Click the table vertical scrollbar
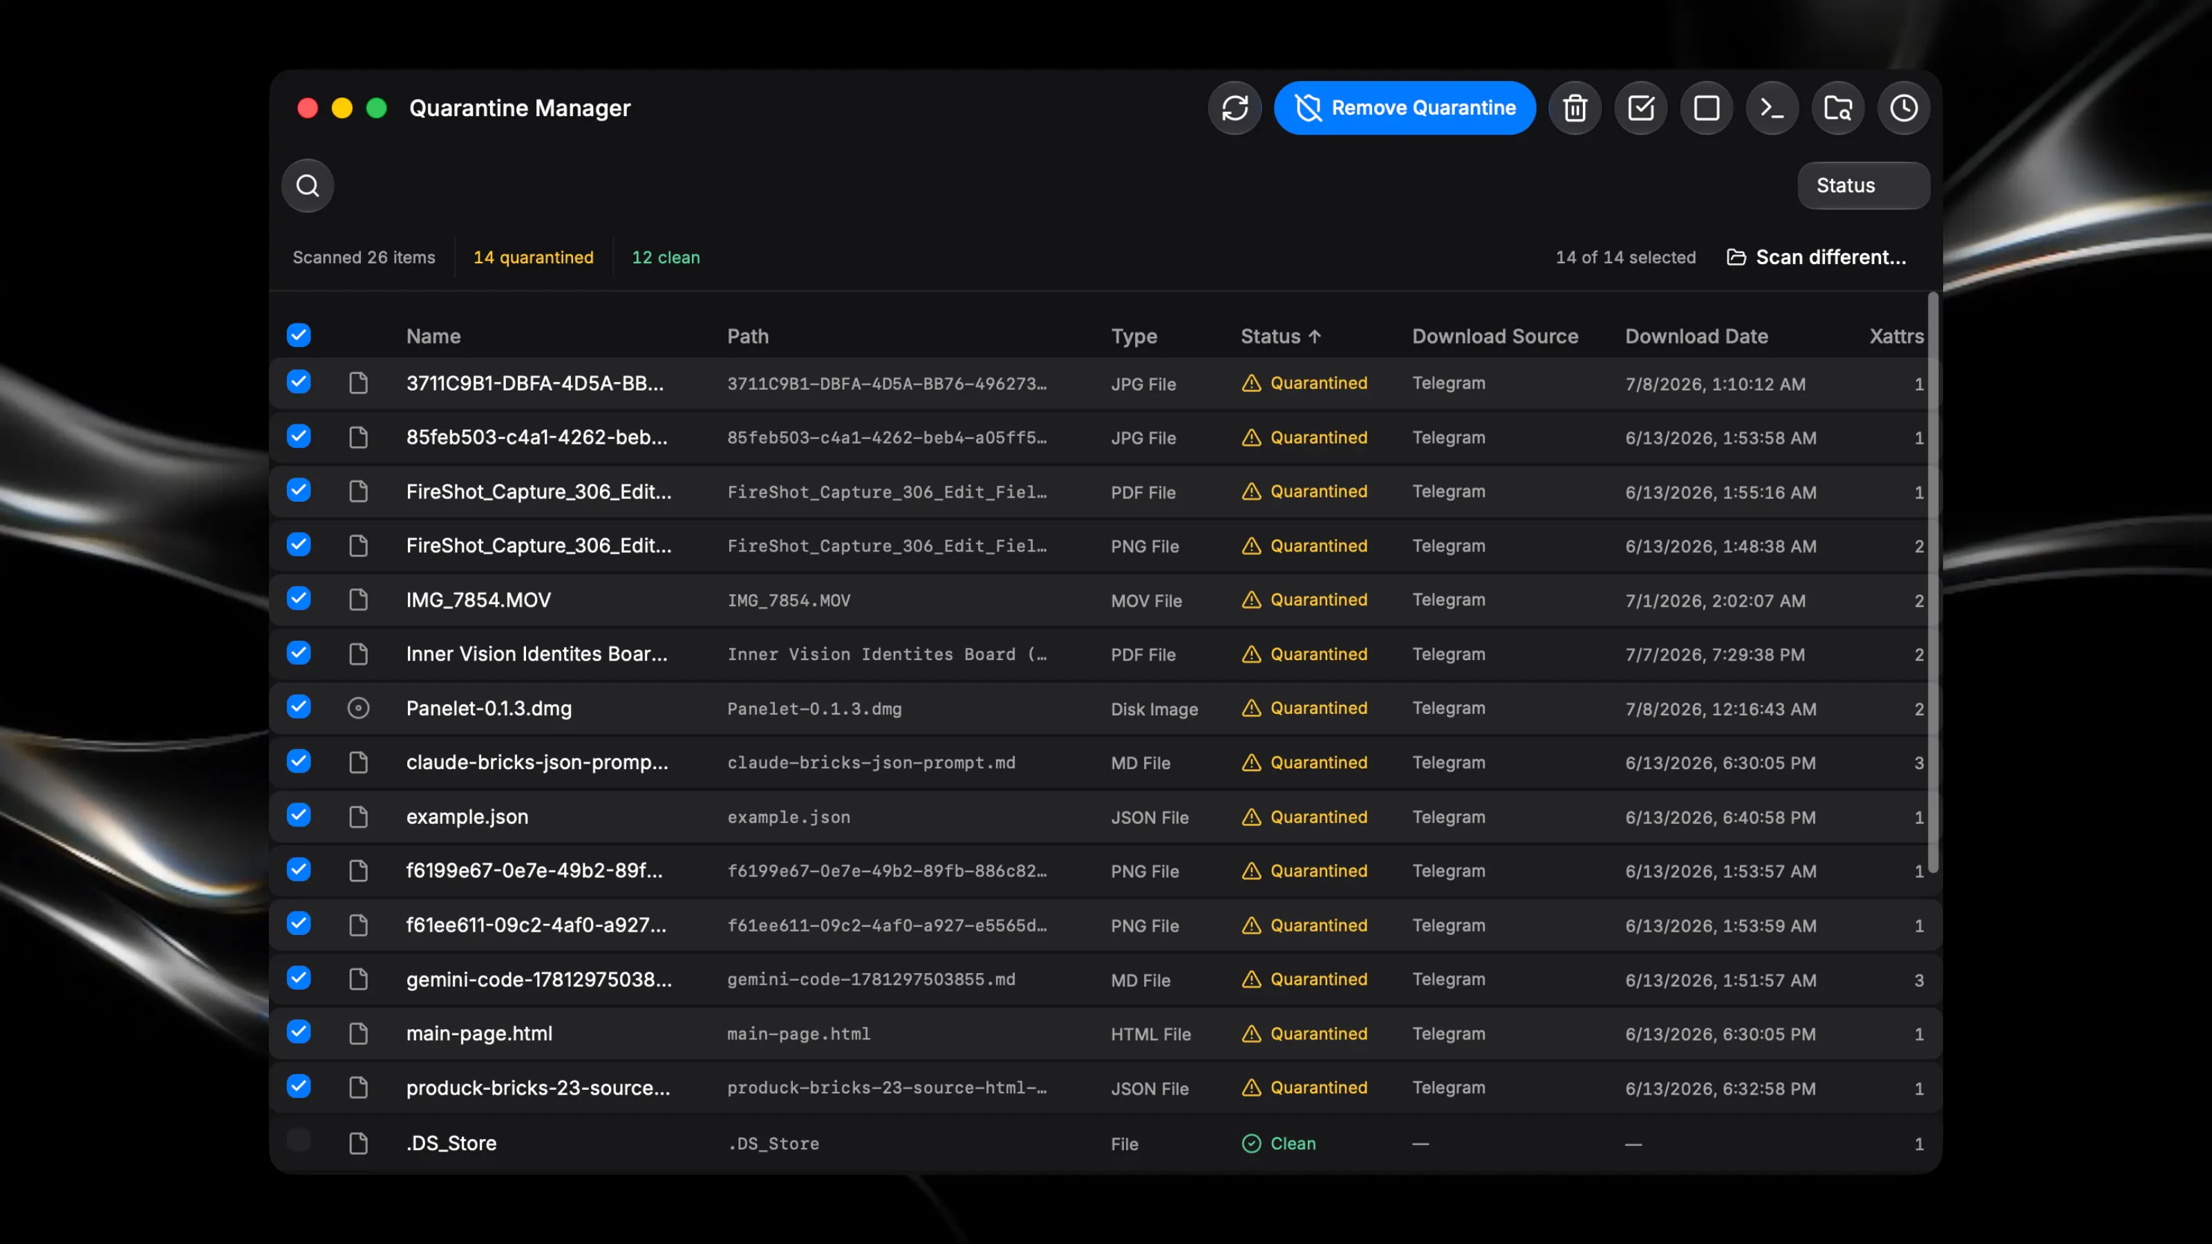 1933,584
